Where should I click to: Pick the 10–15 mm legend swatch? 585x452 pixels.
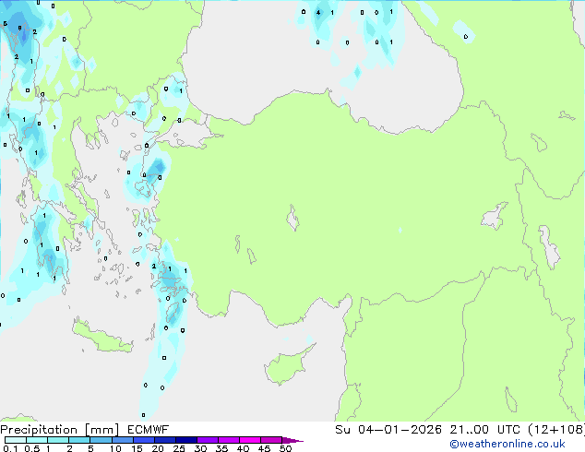pyautogui.click(x=122, y=440)
